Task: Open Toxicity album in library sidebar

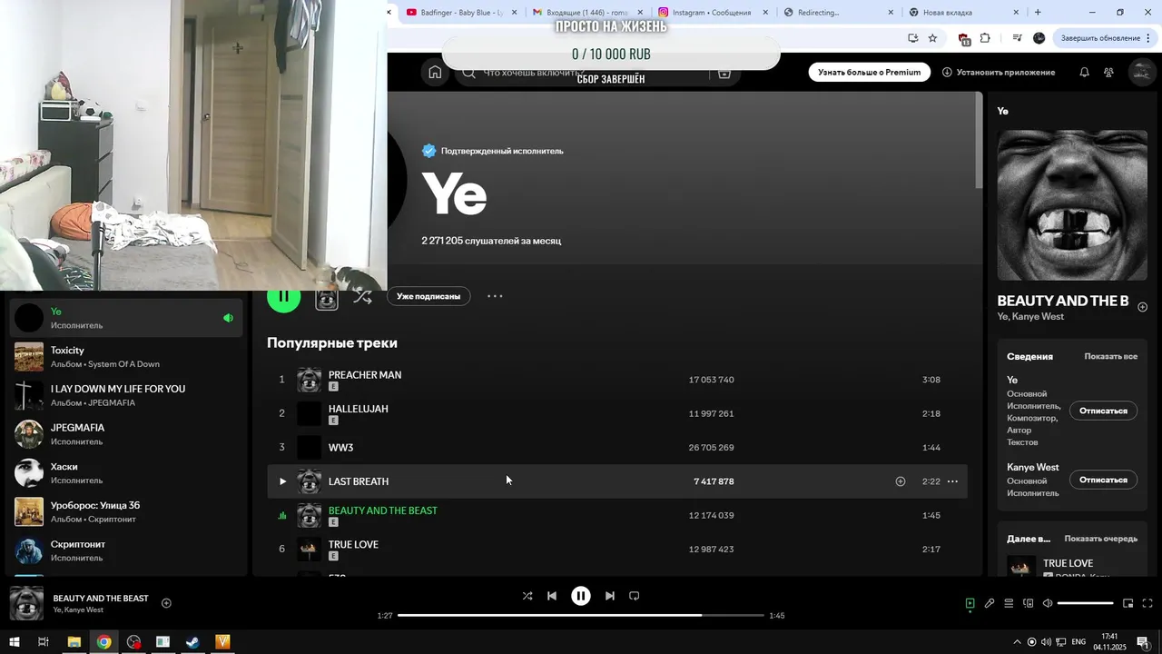Action: [126, 357]
